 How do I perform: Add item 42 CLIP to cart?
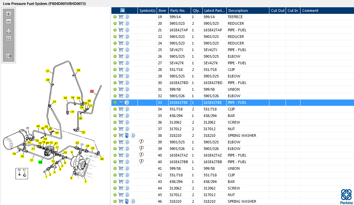click(121, 175)
